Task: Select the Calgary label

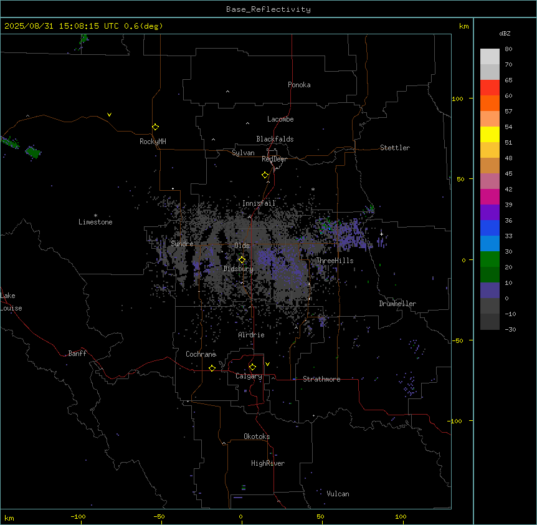Action: click(x=249, y=376)
